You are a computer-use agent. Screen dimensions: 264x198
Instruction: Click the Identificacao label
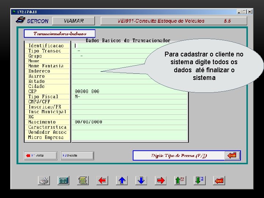(46, 45)
